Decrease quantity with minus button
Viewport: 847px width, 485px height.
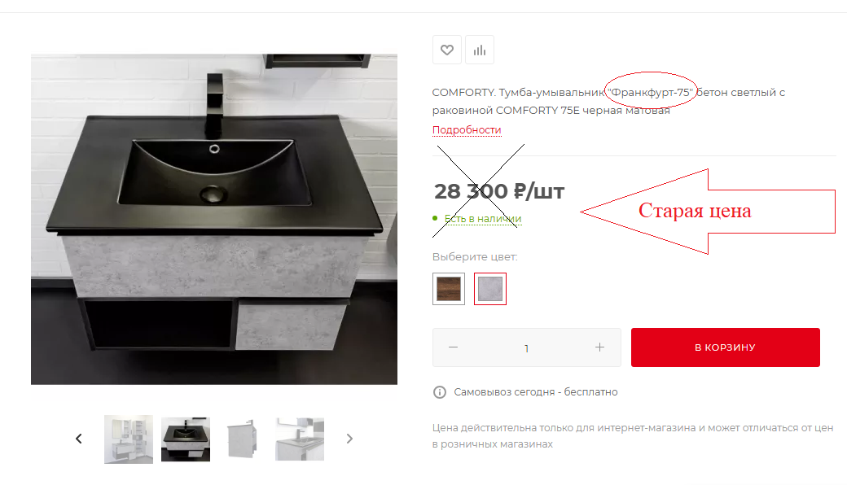[x=453, y=347]
